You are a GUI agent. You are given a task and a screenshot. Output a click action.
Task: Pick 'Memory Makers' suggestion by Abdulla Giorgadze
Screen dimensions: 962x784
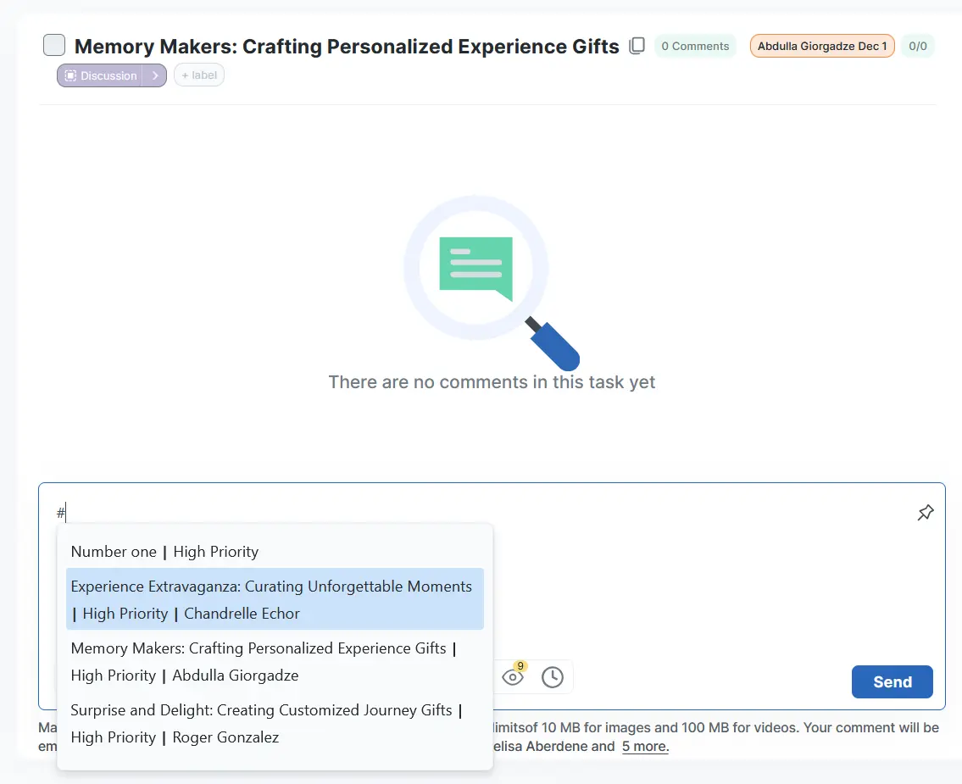click(264, 661)
